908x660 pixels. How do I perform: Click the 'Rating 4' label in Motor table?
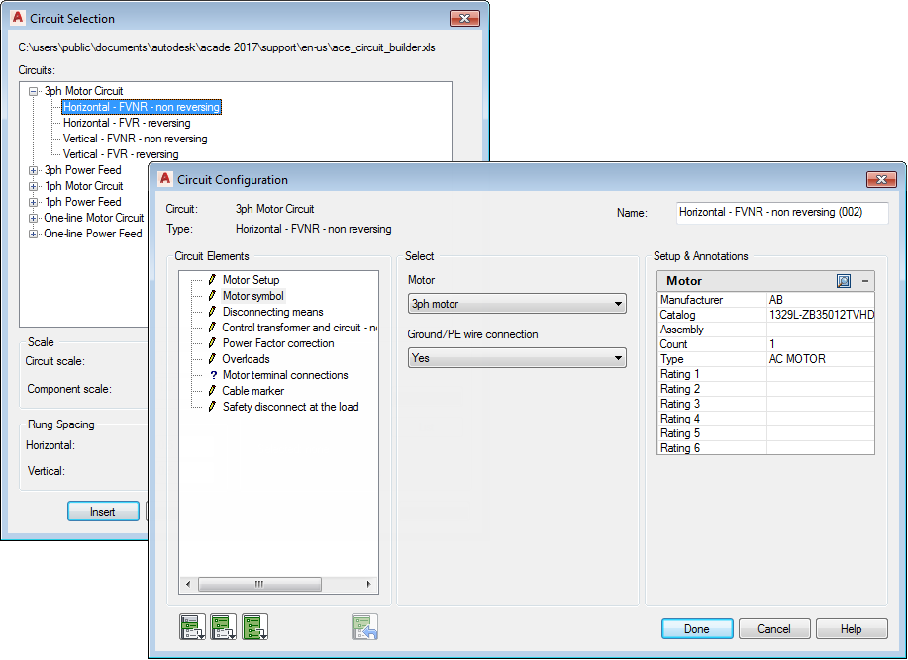pyautogui.click(x=680, y=419)
